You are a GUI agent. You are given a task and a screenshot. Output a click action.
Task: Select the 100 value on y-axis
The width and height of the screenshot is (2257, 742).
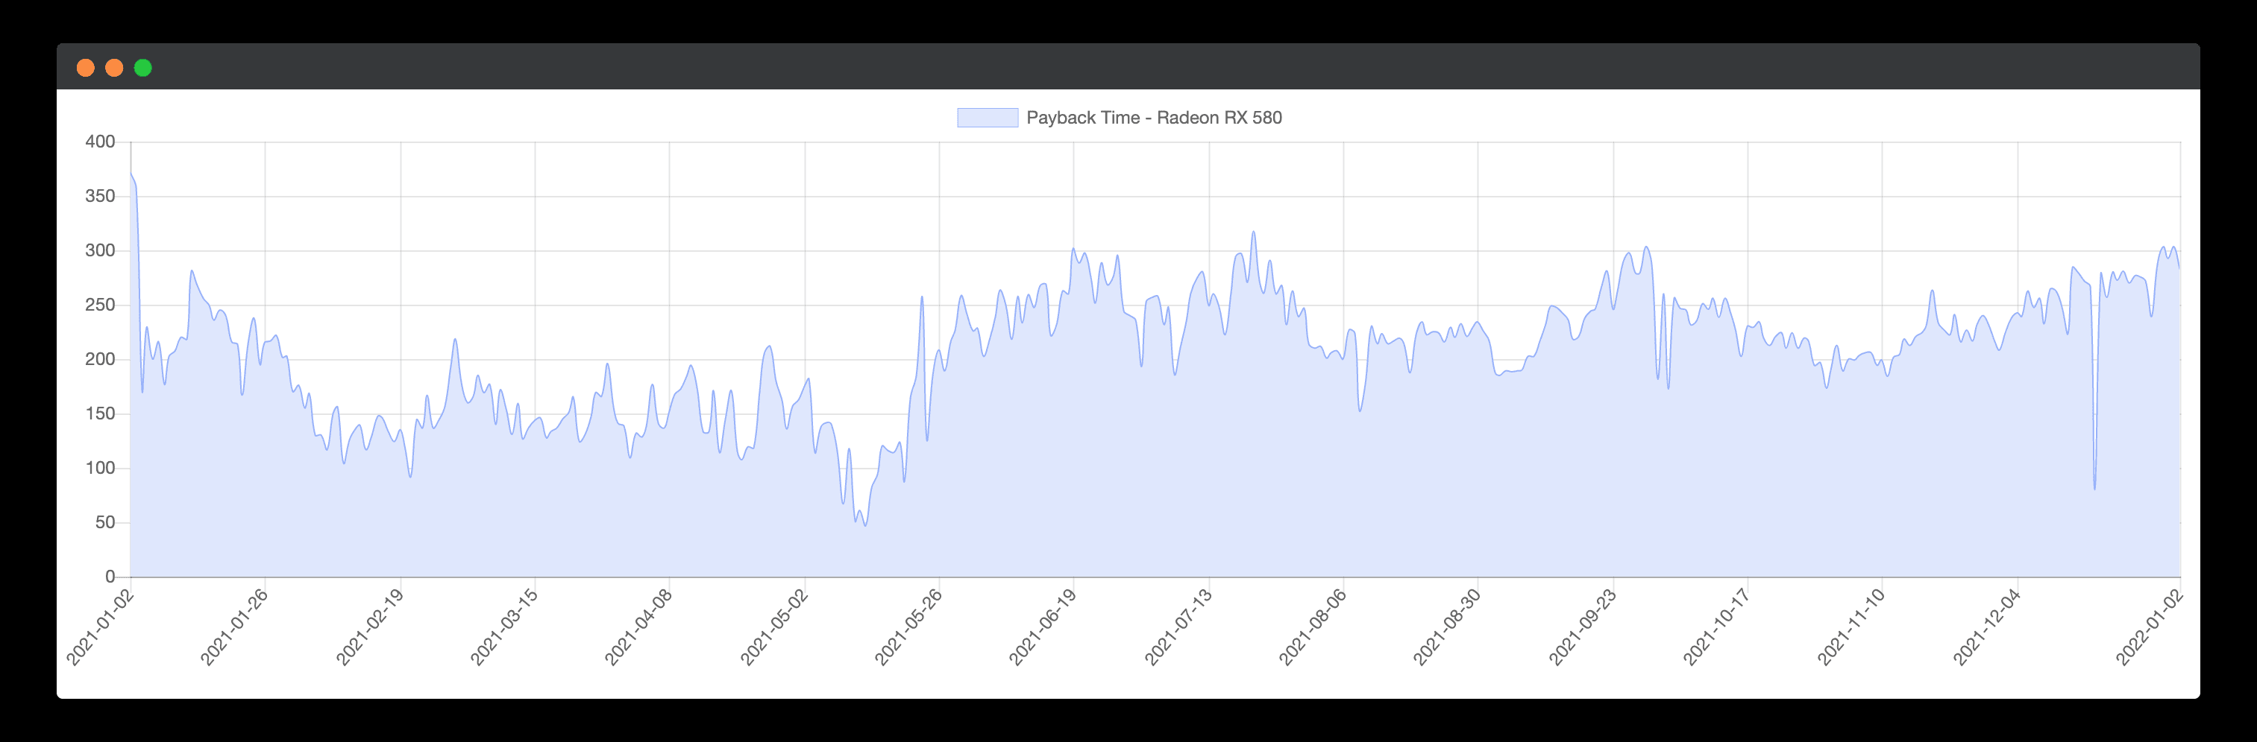tap(100, 468)
